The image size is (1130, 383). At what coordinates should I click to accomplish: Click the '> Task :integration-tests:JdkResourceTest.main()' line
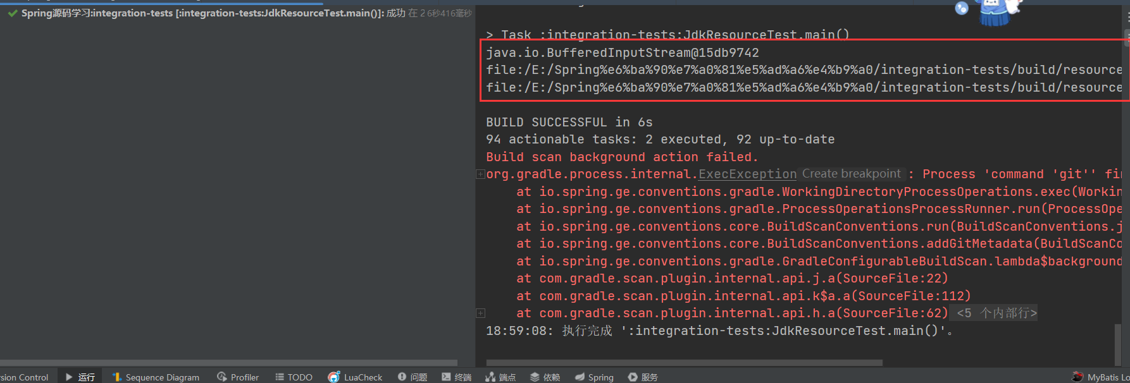pyautogui.click(x=668, y=35)
